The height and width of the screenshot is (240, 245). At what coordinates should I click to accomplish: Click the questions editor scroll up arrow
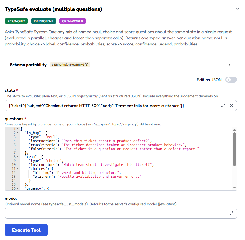click(234, 130)
